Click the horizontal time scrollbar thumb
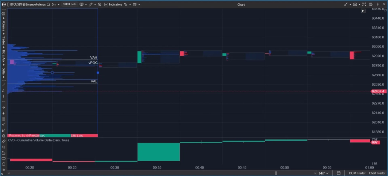The image size is (388, 176). coord(276,173)
